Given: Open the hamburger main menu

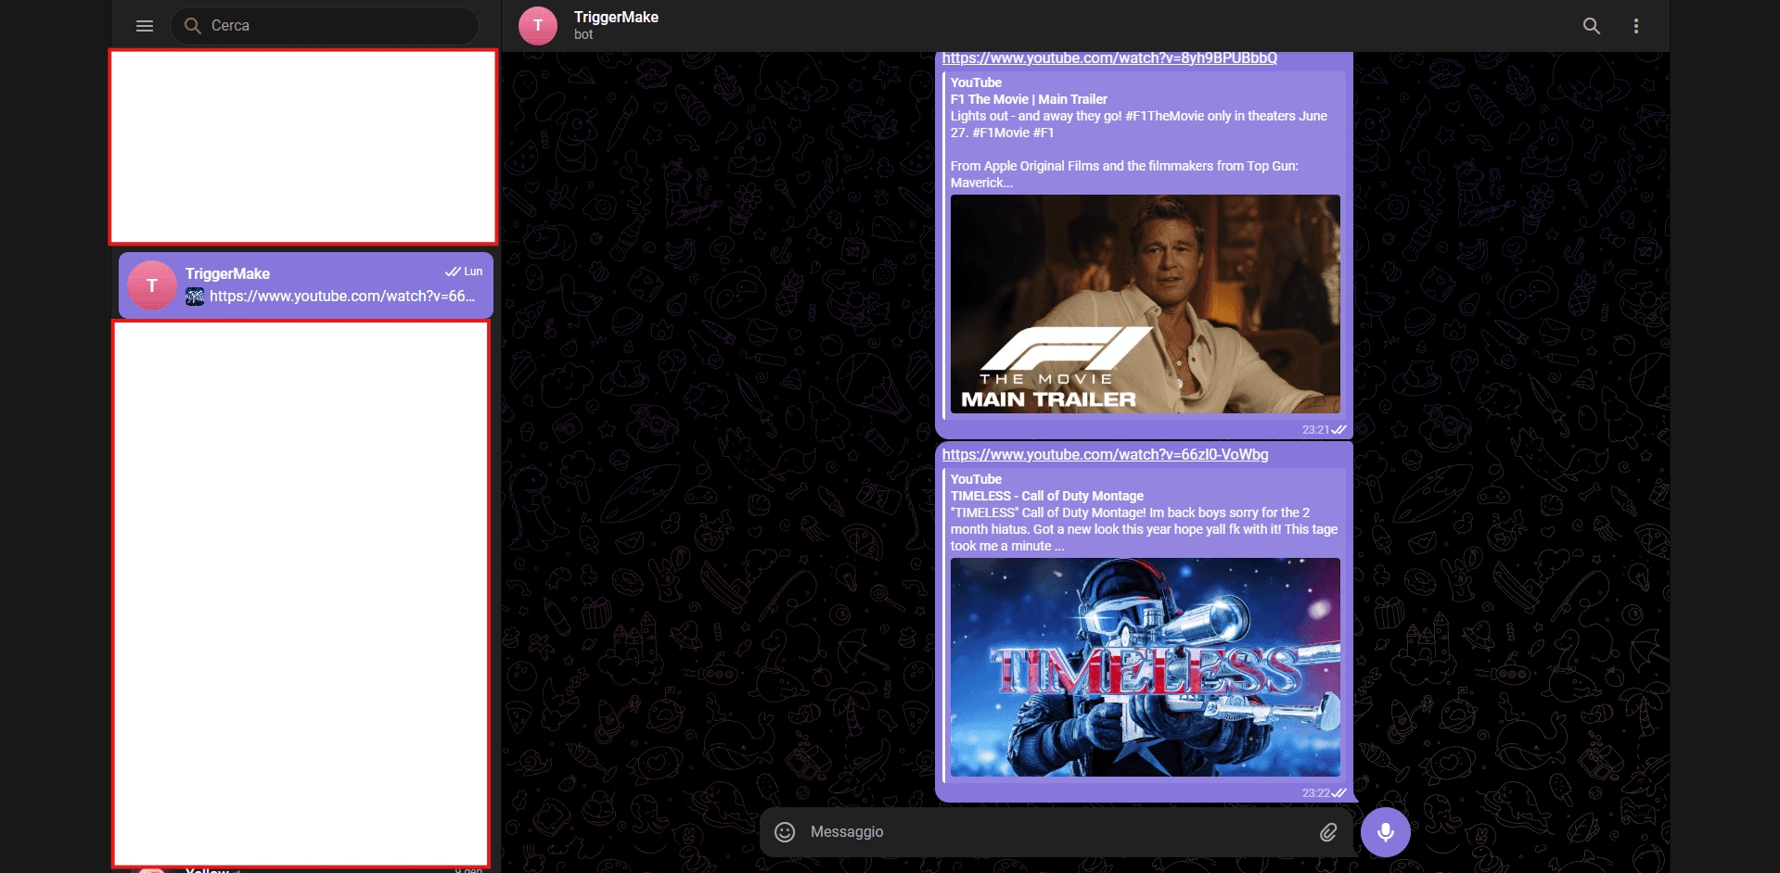Looking at the screenshot, I should [x=145, y=26].
